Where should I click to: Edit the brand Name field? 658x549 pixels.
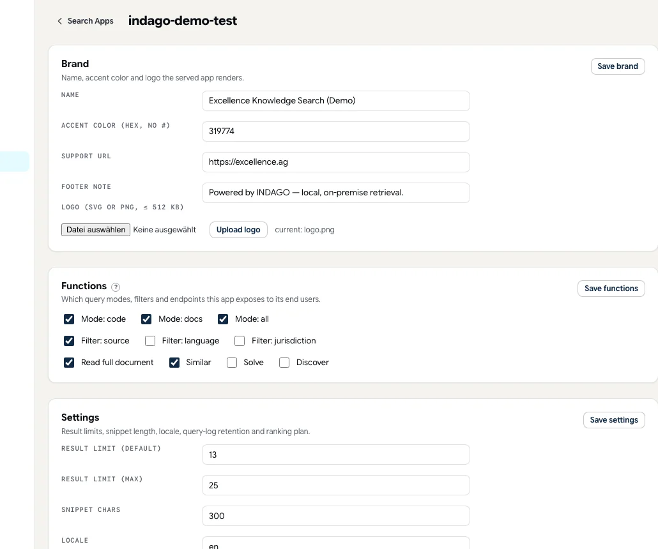pos(336,101)
